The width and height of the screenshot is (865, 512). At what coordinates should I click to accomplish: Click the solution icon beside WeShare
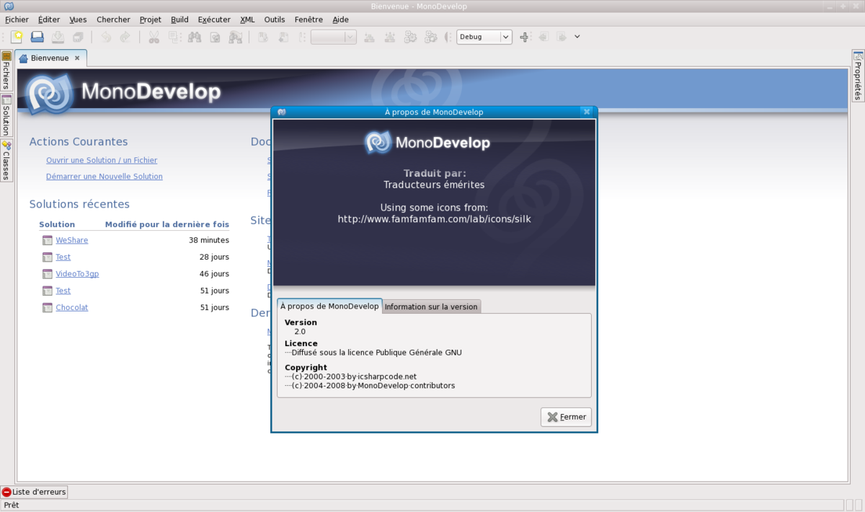48,240
